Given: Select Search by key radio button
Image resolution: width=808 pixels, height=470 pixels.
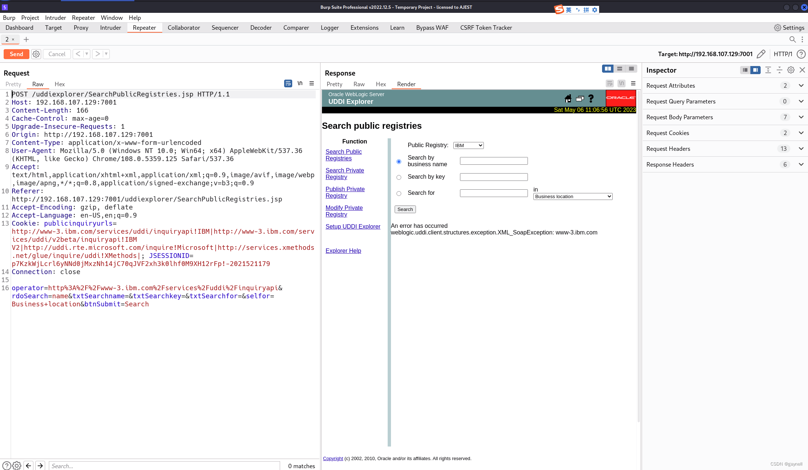Looking at the screenshot, I should pyautogui.click(x=399, y=177).
